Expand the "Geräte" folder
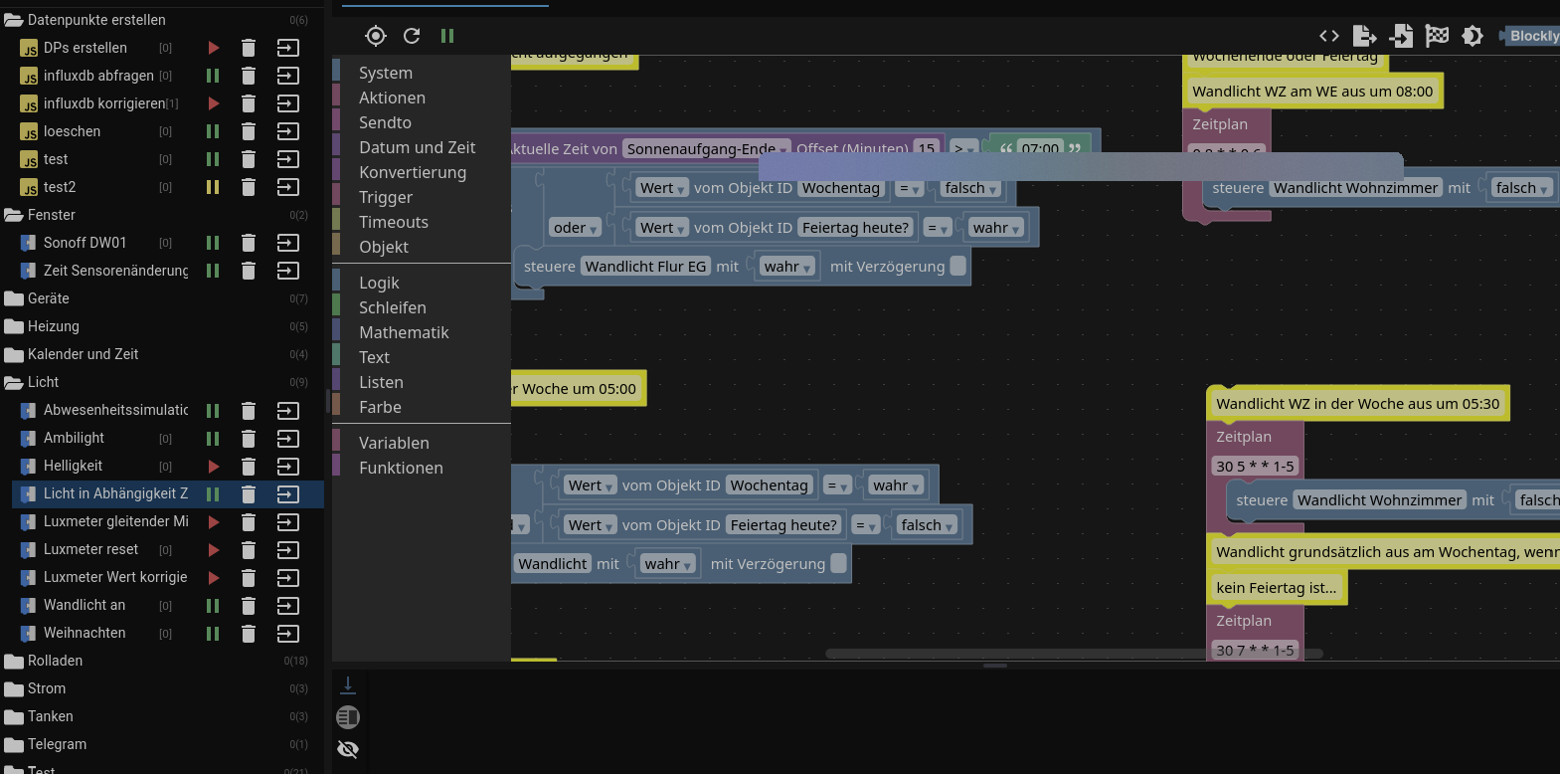This screenshot has width=1560, height=774. click(x=14, y=298)
